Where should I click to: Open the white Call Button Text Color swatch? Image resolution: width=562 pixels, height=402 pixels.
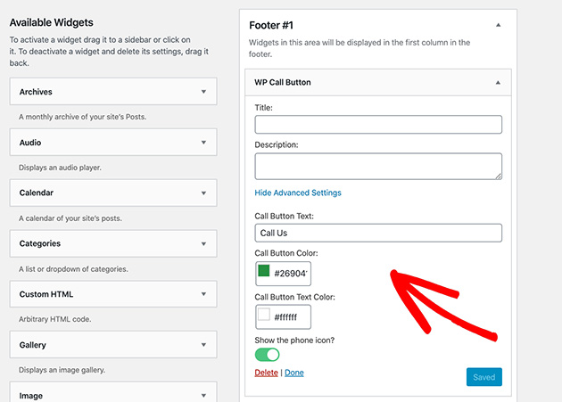264,315
